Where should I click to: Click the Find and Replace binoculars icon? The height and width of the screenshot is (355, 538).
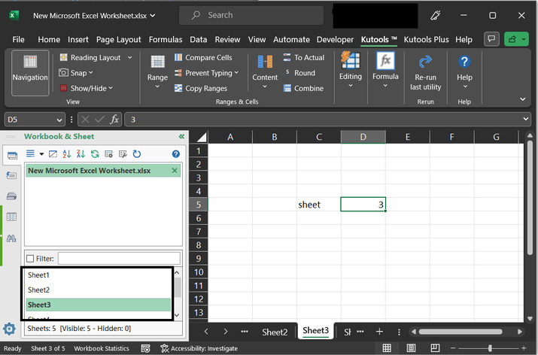click(x=11, y=238)
